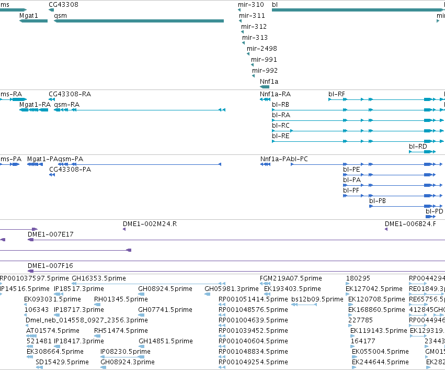This screenshot has height=370, width=445.
Task: Click the IP18517.3prime label
Action: point(79,289)
